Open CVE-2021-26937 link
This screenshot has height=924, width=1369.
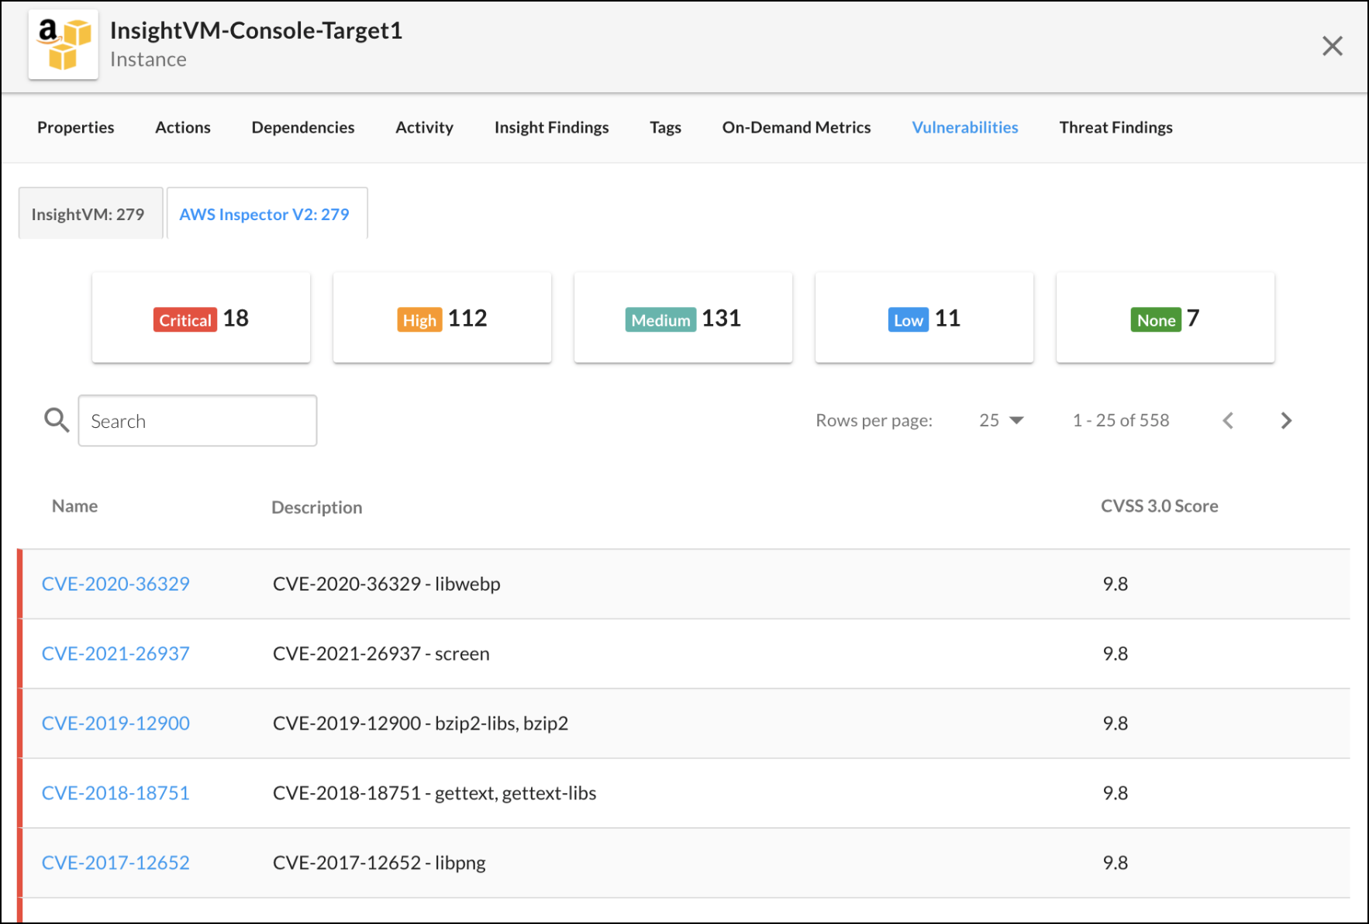(116, 653)
